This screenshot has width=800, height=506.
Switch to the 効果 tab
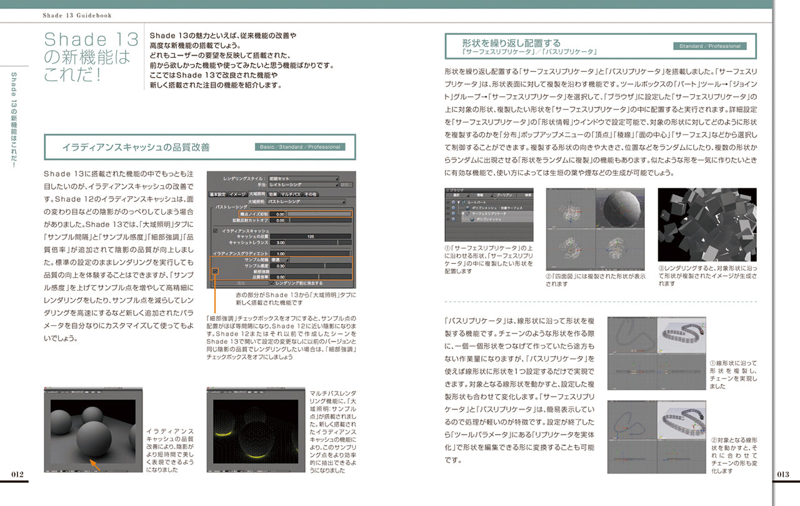[x=273, y=195]
